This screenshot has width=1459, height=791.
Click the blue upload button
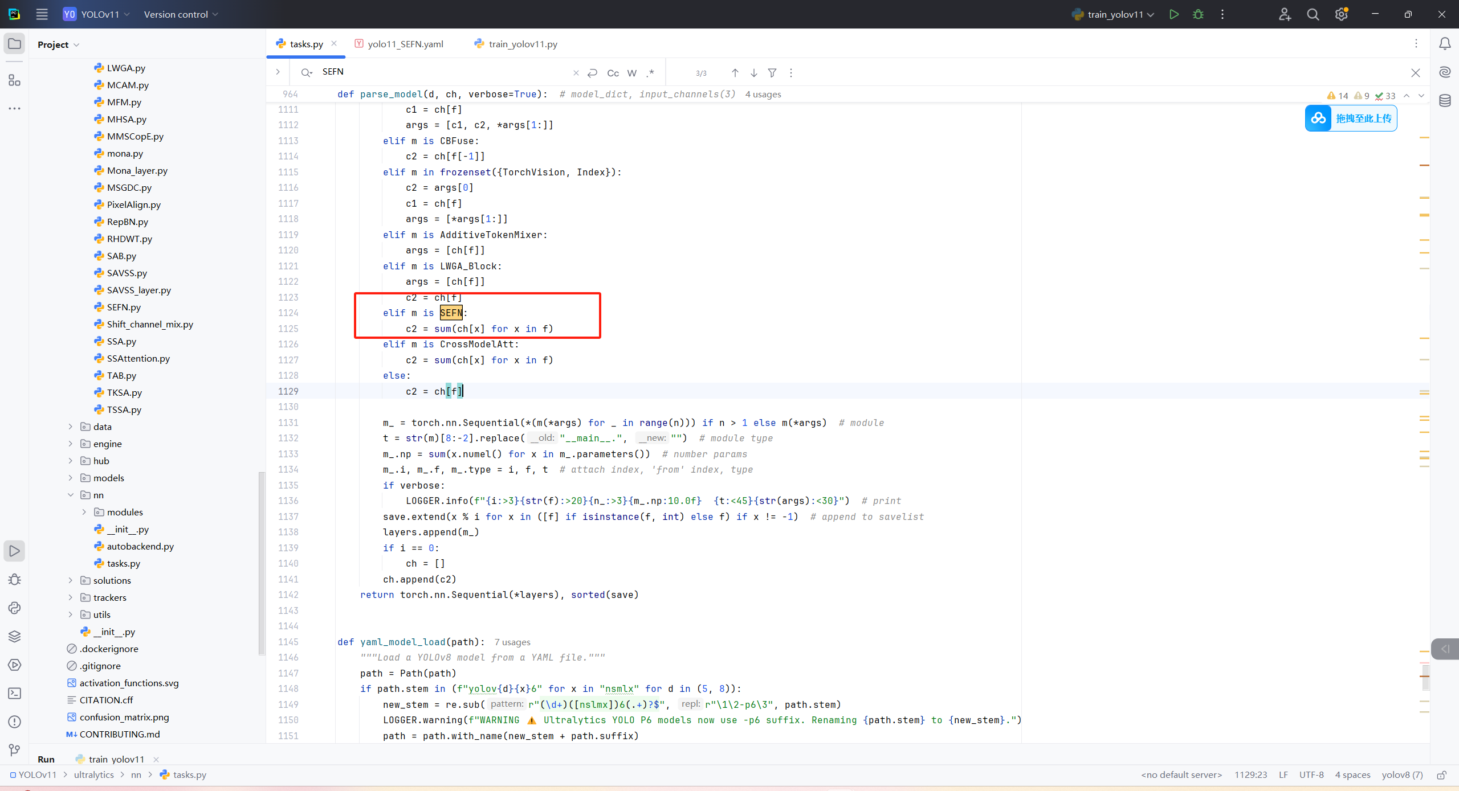(1351, 118)
